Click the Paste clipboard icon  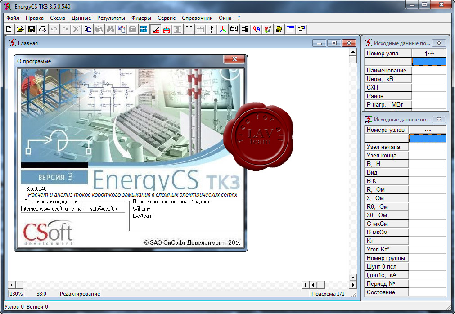pyautogui.click(x=99, y=29)
